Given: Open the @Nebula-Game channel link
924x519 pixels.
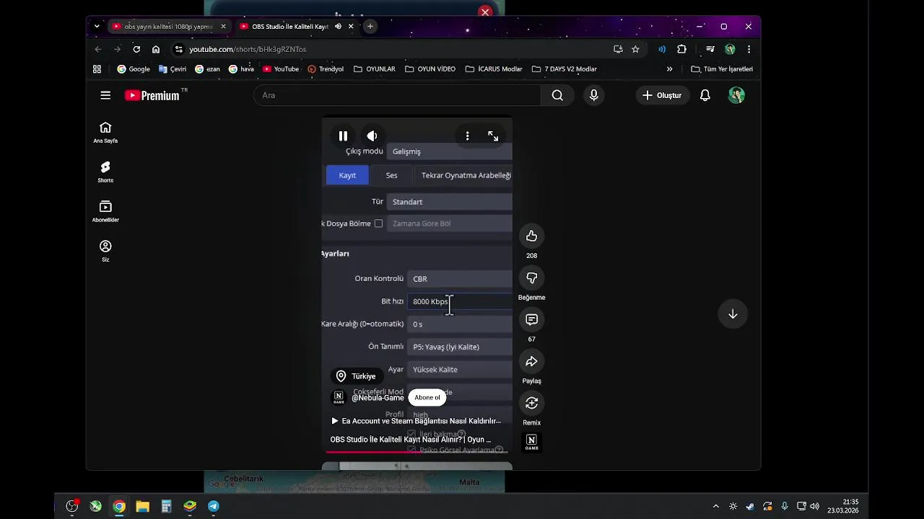Looking at the screenshot, I should [378, 398].
